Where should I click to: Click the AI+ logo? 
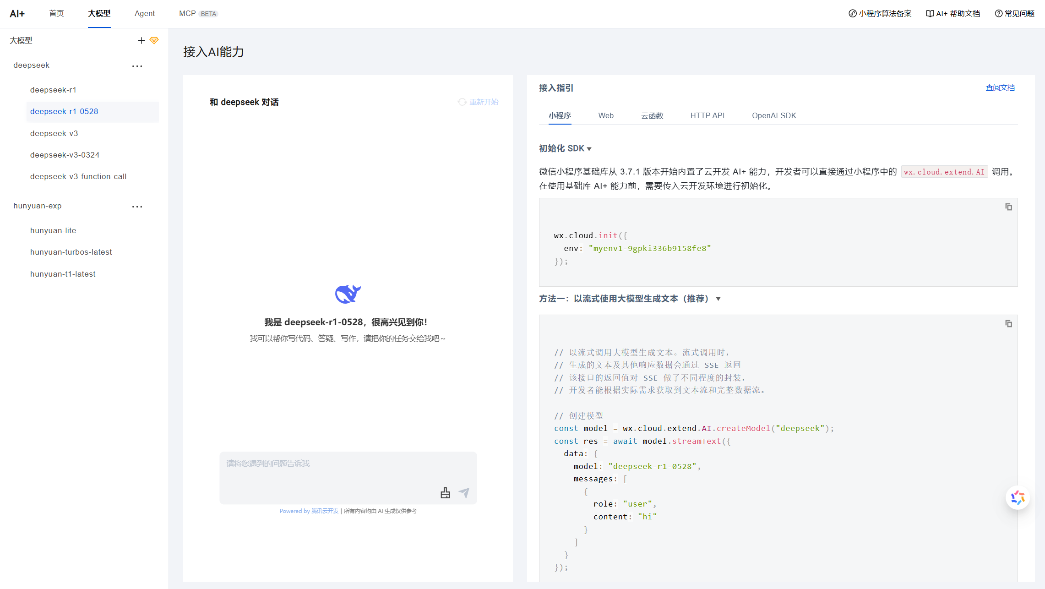pyautogui.click(x=17, y=14)
